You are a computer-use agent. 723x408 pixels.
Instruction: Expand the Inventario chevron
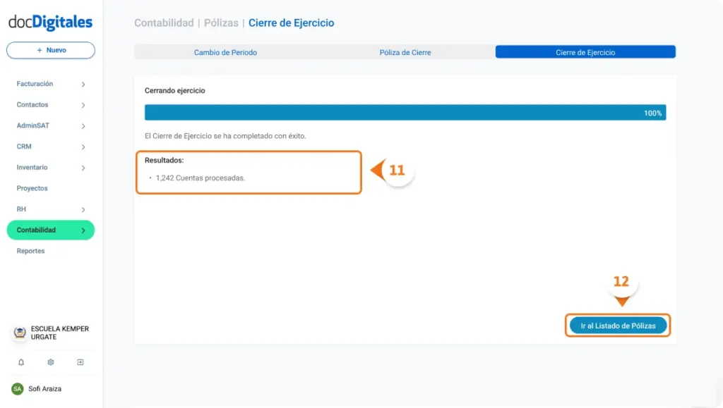click(x=83, y=168)
